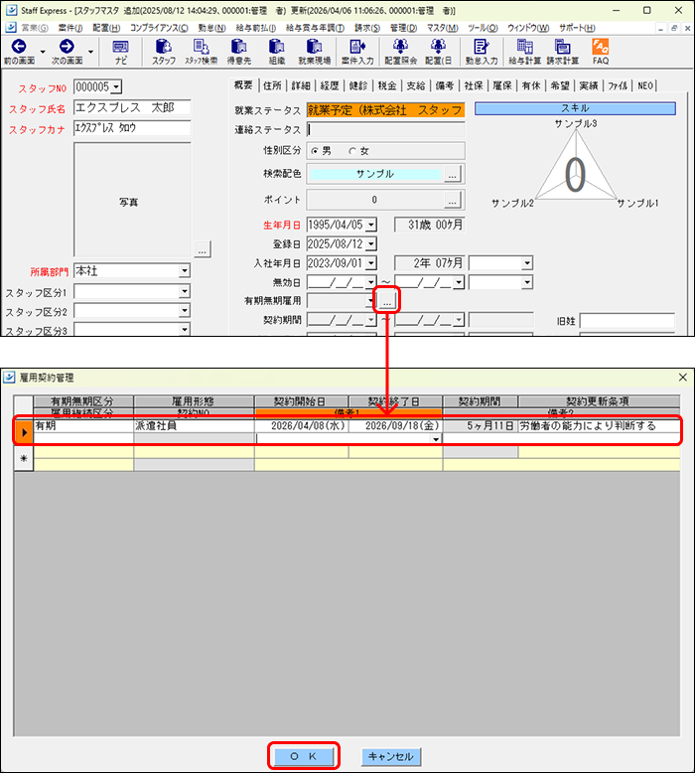Confirm with the OK button

pyautogui.click(x=304, y=756)
